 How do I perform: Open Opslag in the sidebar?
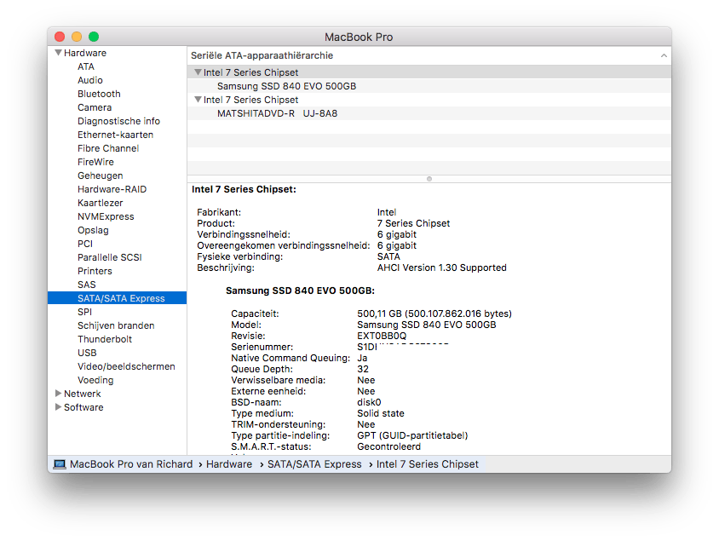pyautogui.click(x=93, y=230)
